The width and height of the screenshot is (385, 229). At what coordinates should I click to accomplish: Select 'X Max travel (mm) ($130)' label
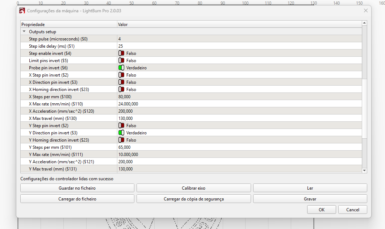tap(53, 118)
